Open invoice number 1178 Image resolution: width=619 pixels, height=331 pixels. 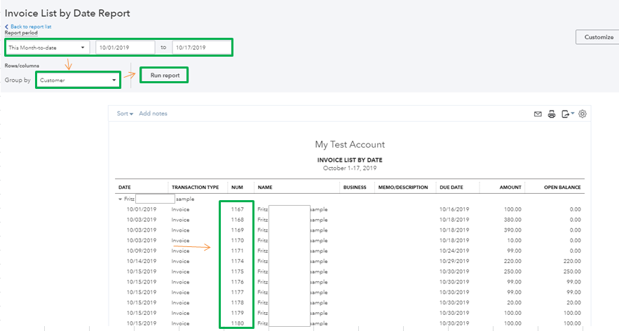237,302
